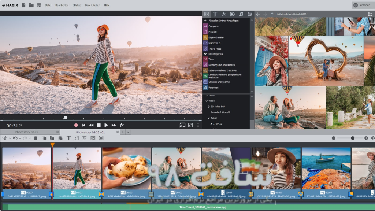Viewport: 375px width, 211px height.
Task: Select Eigene Dateien folder
Action: pyautogui.click(x=216, y=38)
